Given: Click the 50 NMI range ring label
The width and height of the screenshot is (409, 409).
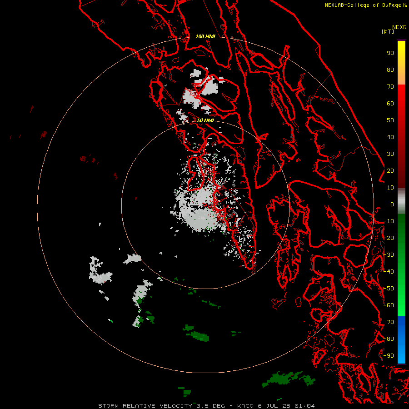Looking at the screenshot, I should point(205,120).
